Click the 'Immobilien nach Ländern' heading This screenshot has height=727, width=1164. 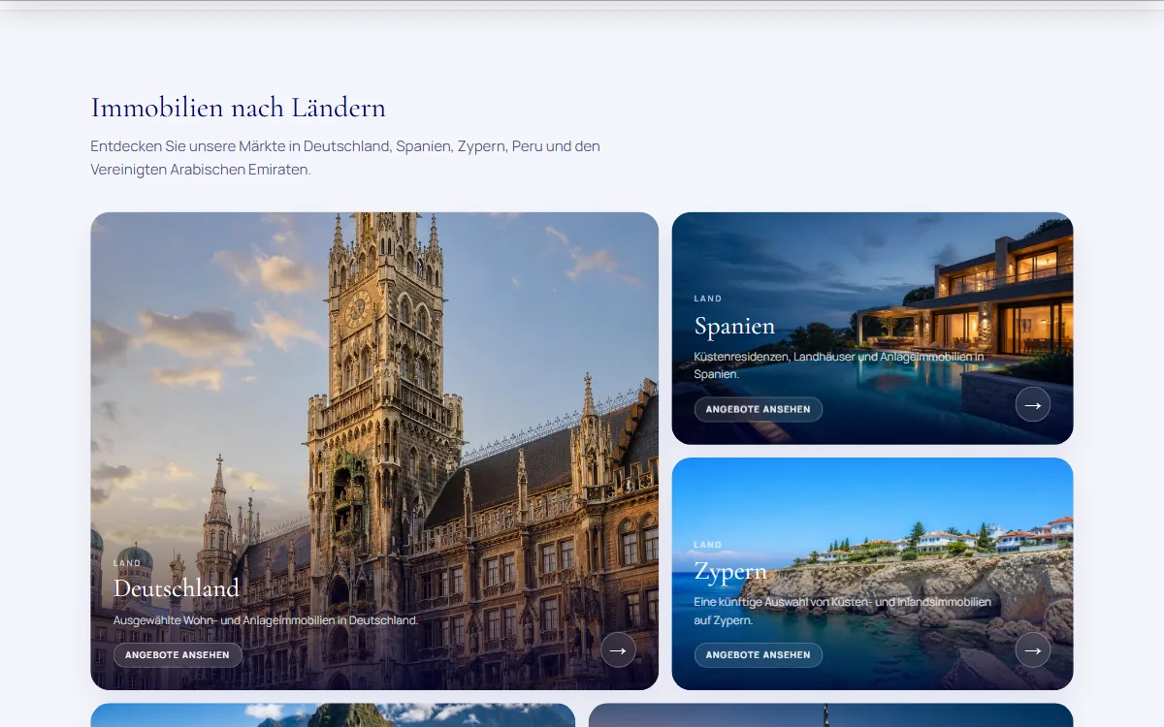tap(239, 108)
